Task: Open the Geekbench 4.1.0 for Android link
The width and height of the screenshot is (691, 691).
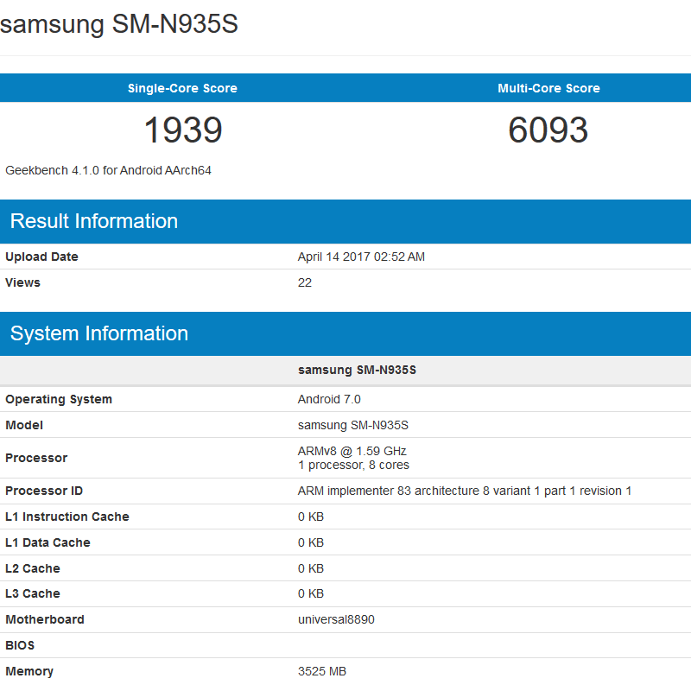Action: 108,170
